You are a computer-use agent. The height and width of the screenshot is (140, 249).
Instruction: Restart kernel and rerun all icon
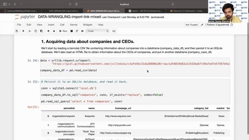(82, 31)
